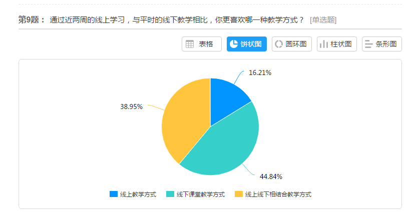Click the table grid icon
The image size is (404, 213).
[190, 44]
